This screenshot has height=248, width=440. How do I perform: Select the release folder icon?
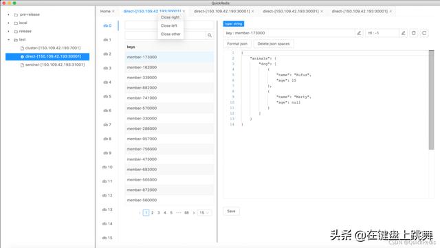pyautogui.click(x=16, y=32)
